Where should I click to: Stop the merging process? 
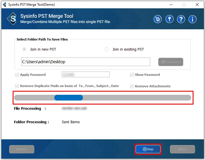point(148,149)
